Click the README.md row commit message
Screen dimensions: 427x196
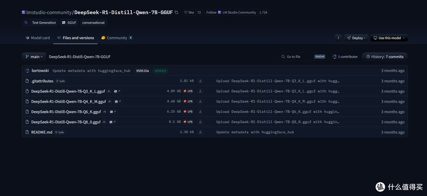[x=255, y=132]
